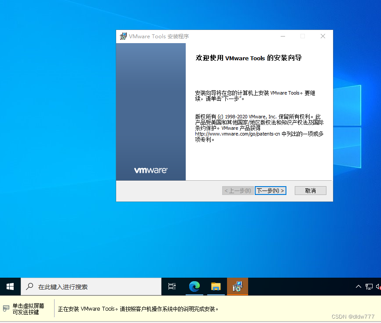Click the keyboard icon in the VMware hint bar

pos(6,308)
